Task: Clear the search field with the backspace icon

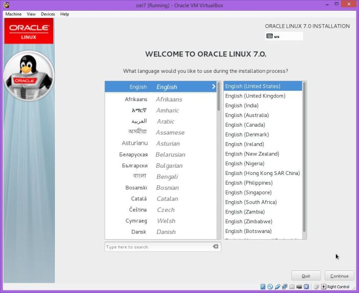Action: pos(216,247)
